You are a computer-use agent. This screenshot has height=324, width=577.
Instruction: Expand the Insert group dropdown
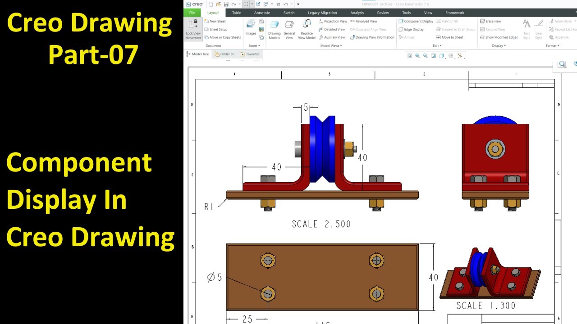click(x=254, y=45)
